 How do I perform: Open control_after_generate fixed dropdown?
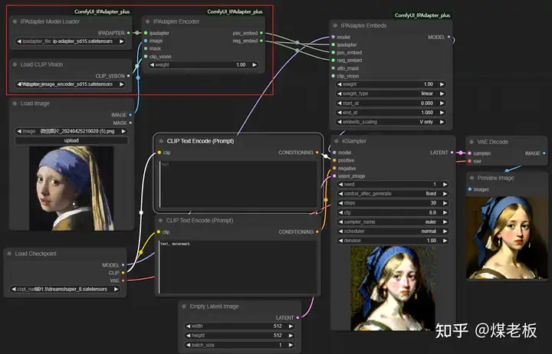393,194
